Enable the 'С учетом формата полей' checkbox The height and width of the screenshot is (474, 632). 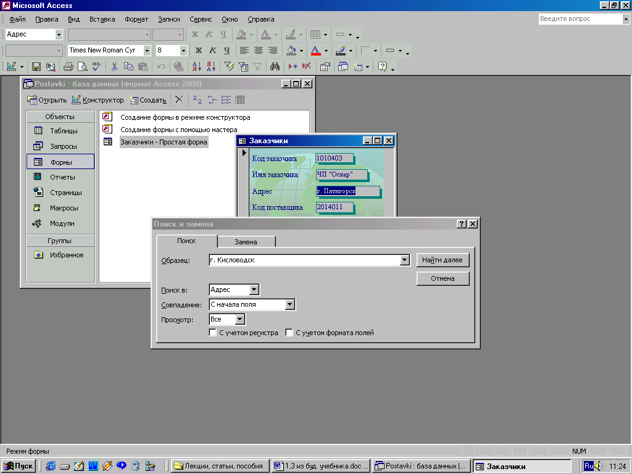pos(289,333)
